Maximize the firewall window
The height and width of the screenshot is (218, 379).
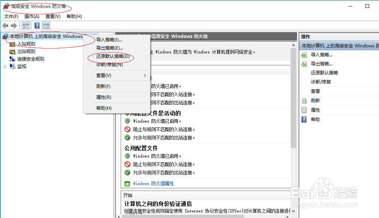(367, 6)
